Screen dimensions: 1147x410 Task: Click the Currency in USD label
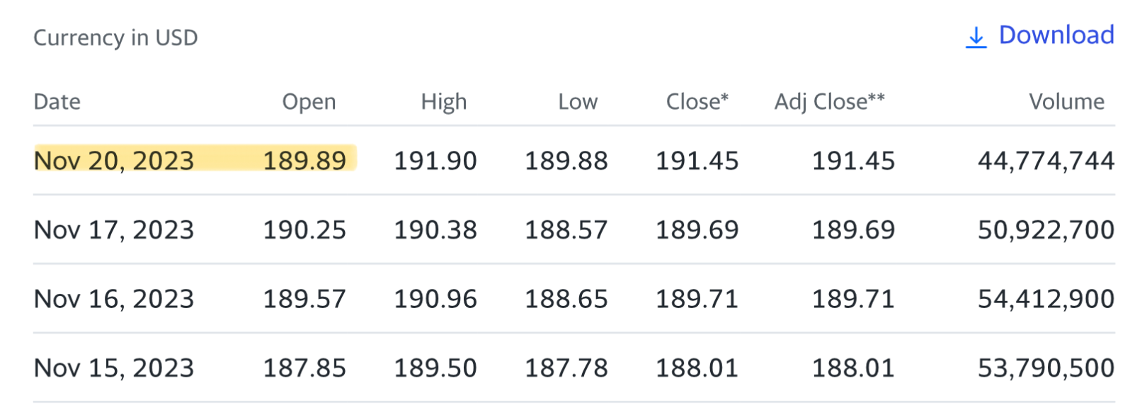pos(116,38)
